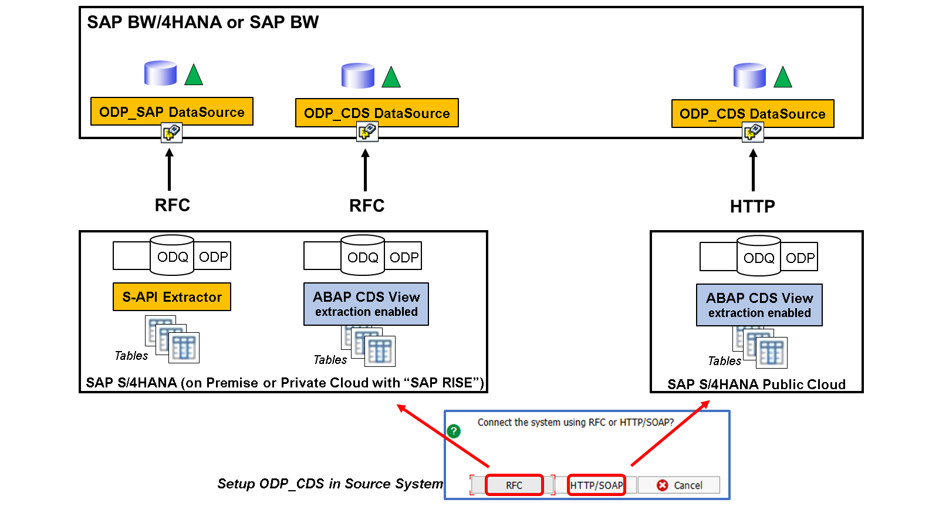Click 'SAP S/4HANA Public Cloud' label

(756, 384)
